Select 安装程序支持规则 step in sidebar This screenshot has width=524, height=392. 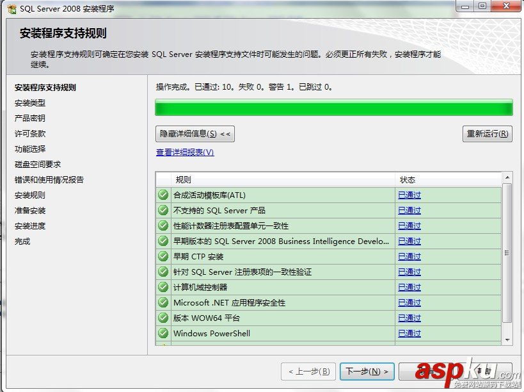pyautogui.click(x=45, y=88)
